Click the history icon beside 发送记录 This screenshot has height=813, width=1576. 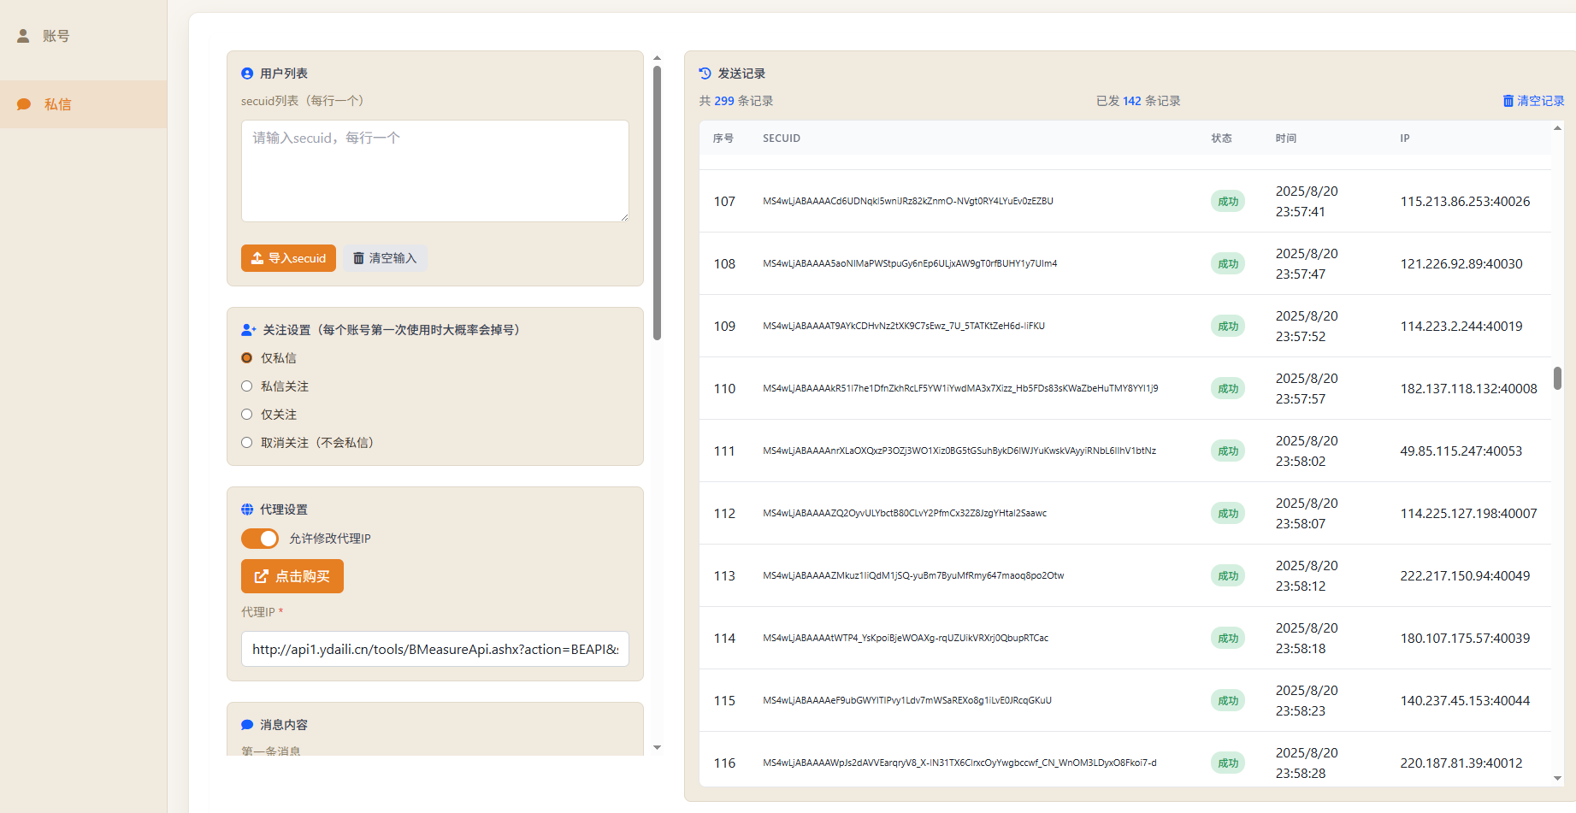point(705,74)
